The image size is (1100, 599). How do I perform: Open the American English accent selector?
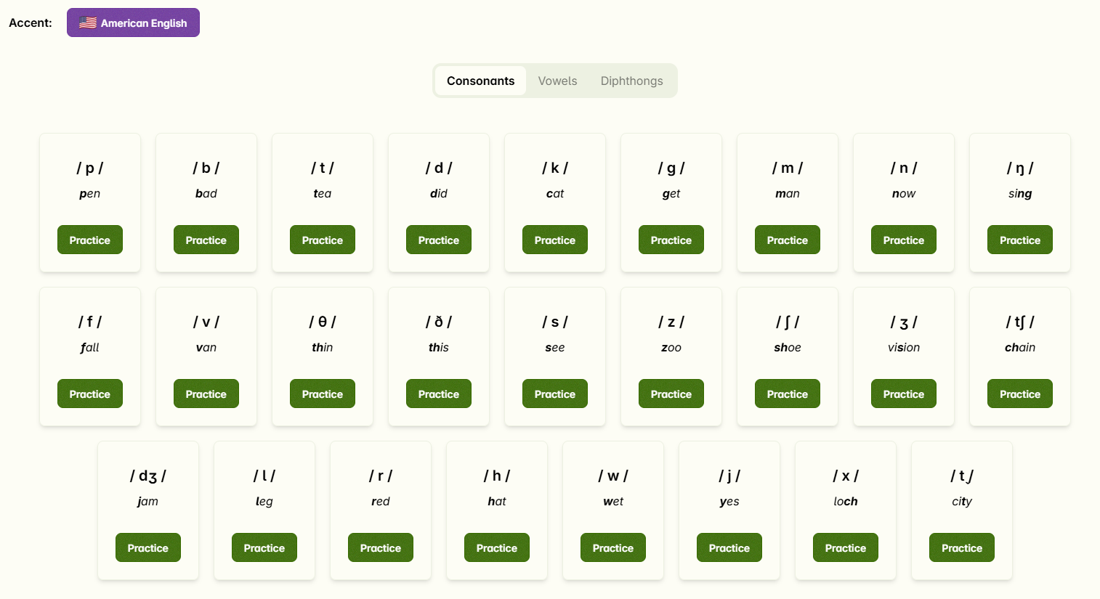[x=133, y=23]
